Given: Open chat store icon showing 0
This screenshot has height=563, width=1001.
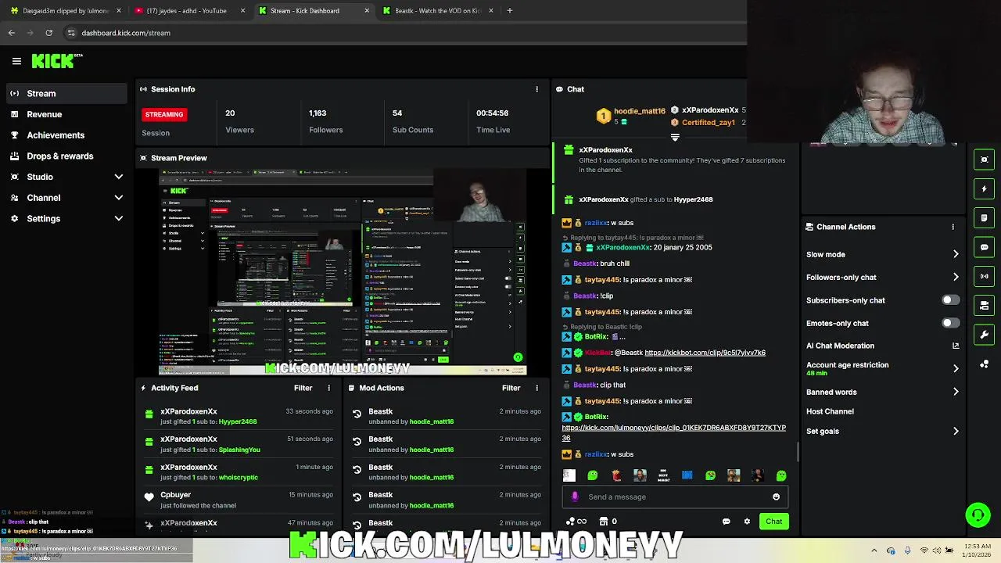Looking at the screenshot, I should [608, 522].
